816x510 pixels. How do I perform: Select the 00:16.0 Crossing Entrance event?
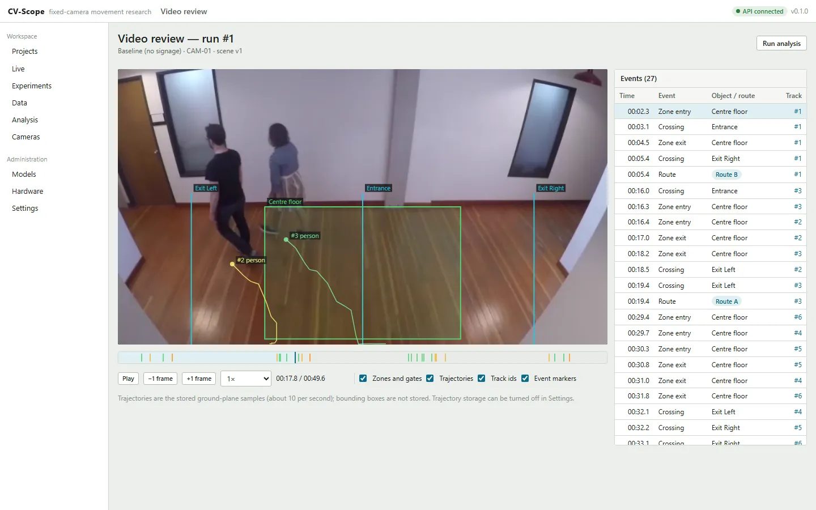point(711,191)
